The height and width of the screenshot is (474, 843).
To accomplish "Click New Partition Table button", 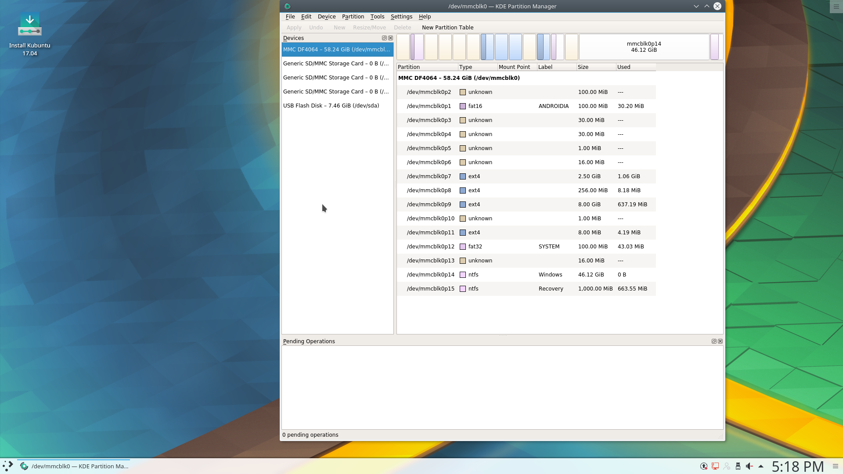I will pos(447,28).
